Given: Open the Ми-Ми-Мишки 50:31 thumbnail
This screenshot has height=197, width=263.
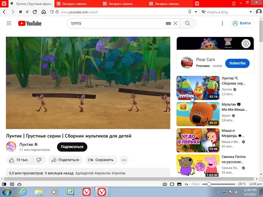Looking at the screenshot, I should [x=198, y=114].
